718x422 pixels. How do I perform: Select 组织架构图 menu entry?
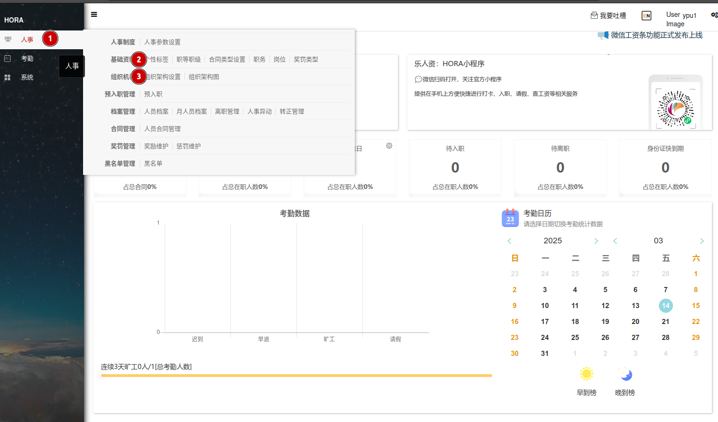coord(204,77)
